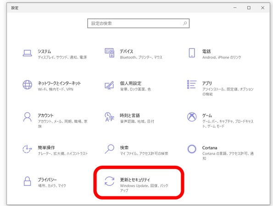Open the 電話 phone icon
This screenshot has height=206, width=273.
pos(192,53)
